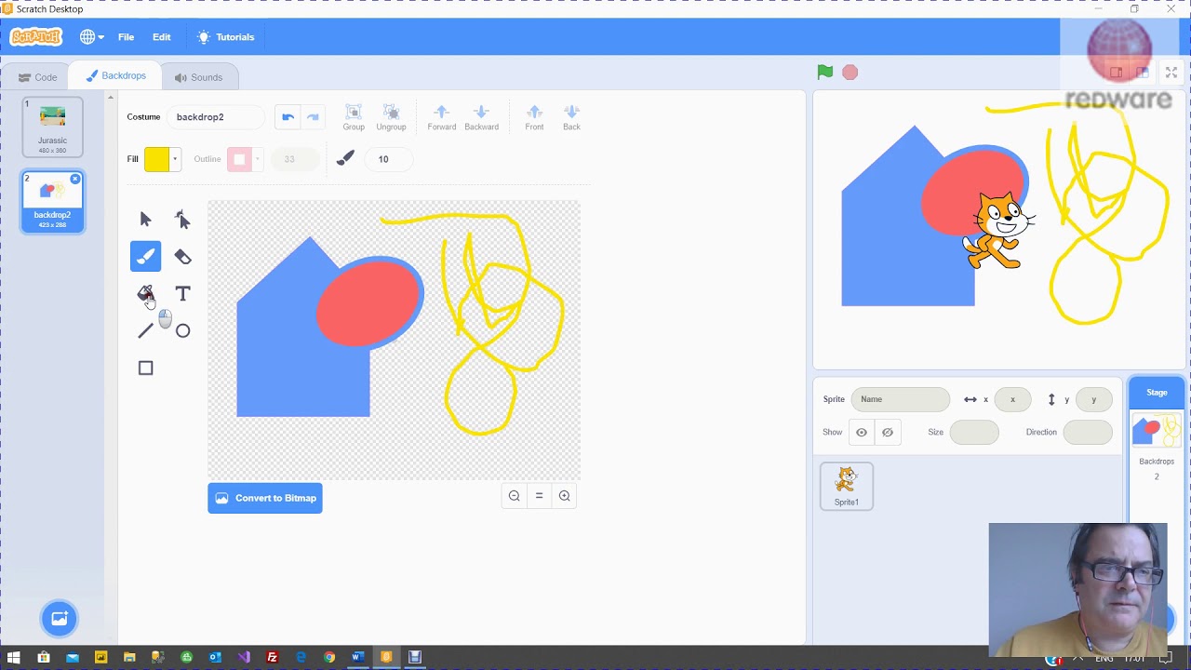Open the yellow Fill color swatch

(161, 159)
